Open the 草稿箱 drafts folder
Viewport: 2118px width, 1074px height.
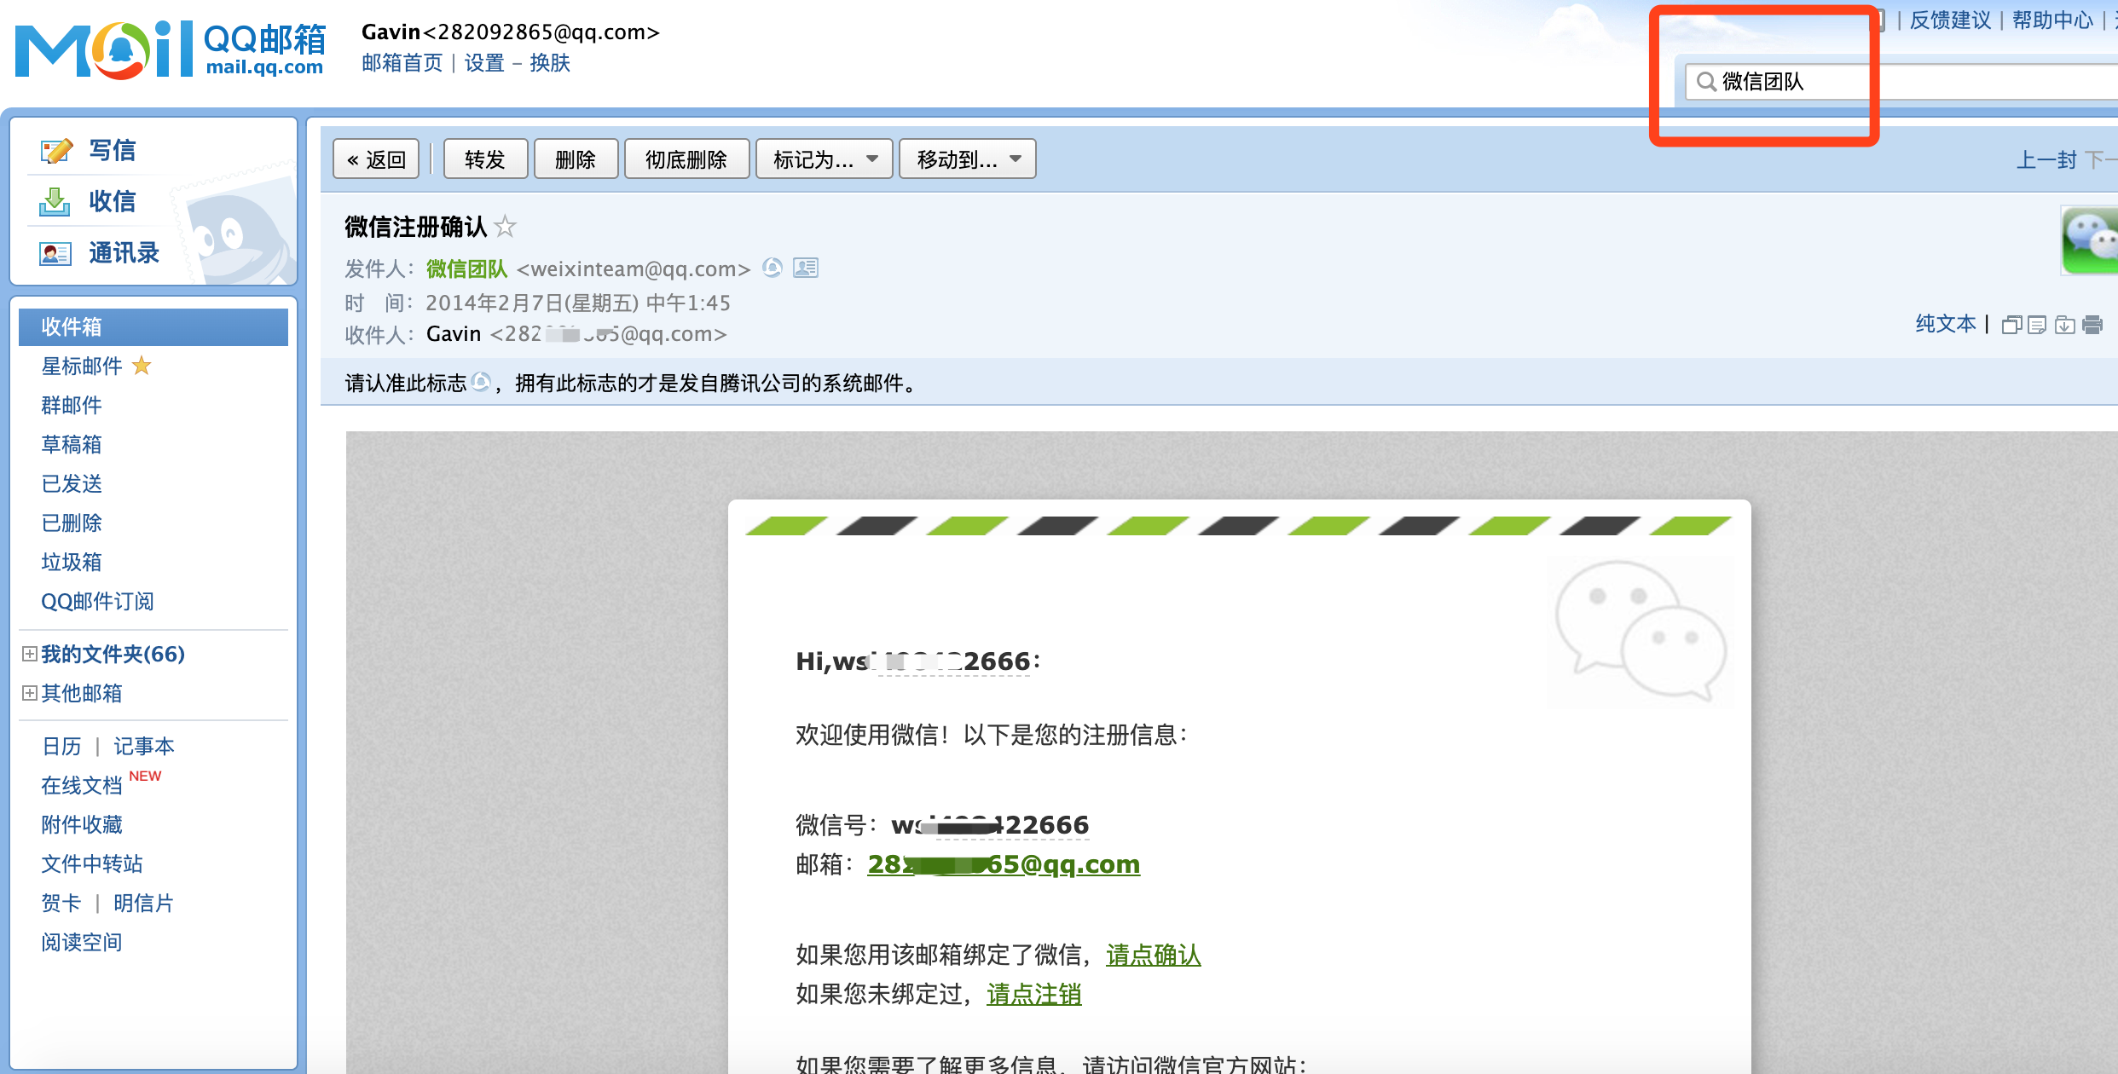72,445
